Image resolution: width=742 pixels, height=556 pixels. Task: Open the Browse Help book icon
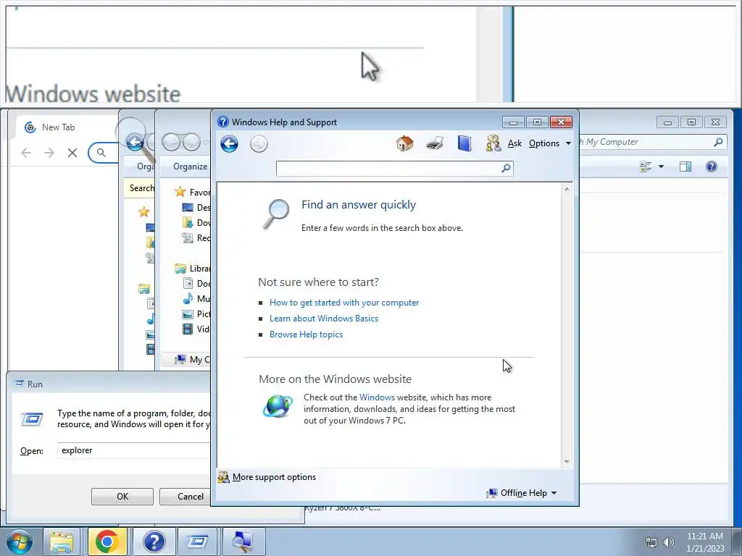point(464,143)
